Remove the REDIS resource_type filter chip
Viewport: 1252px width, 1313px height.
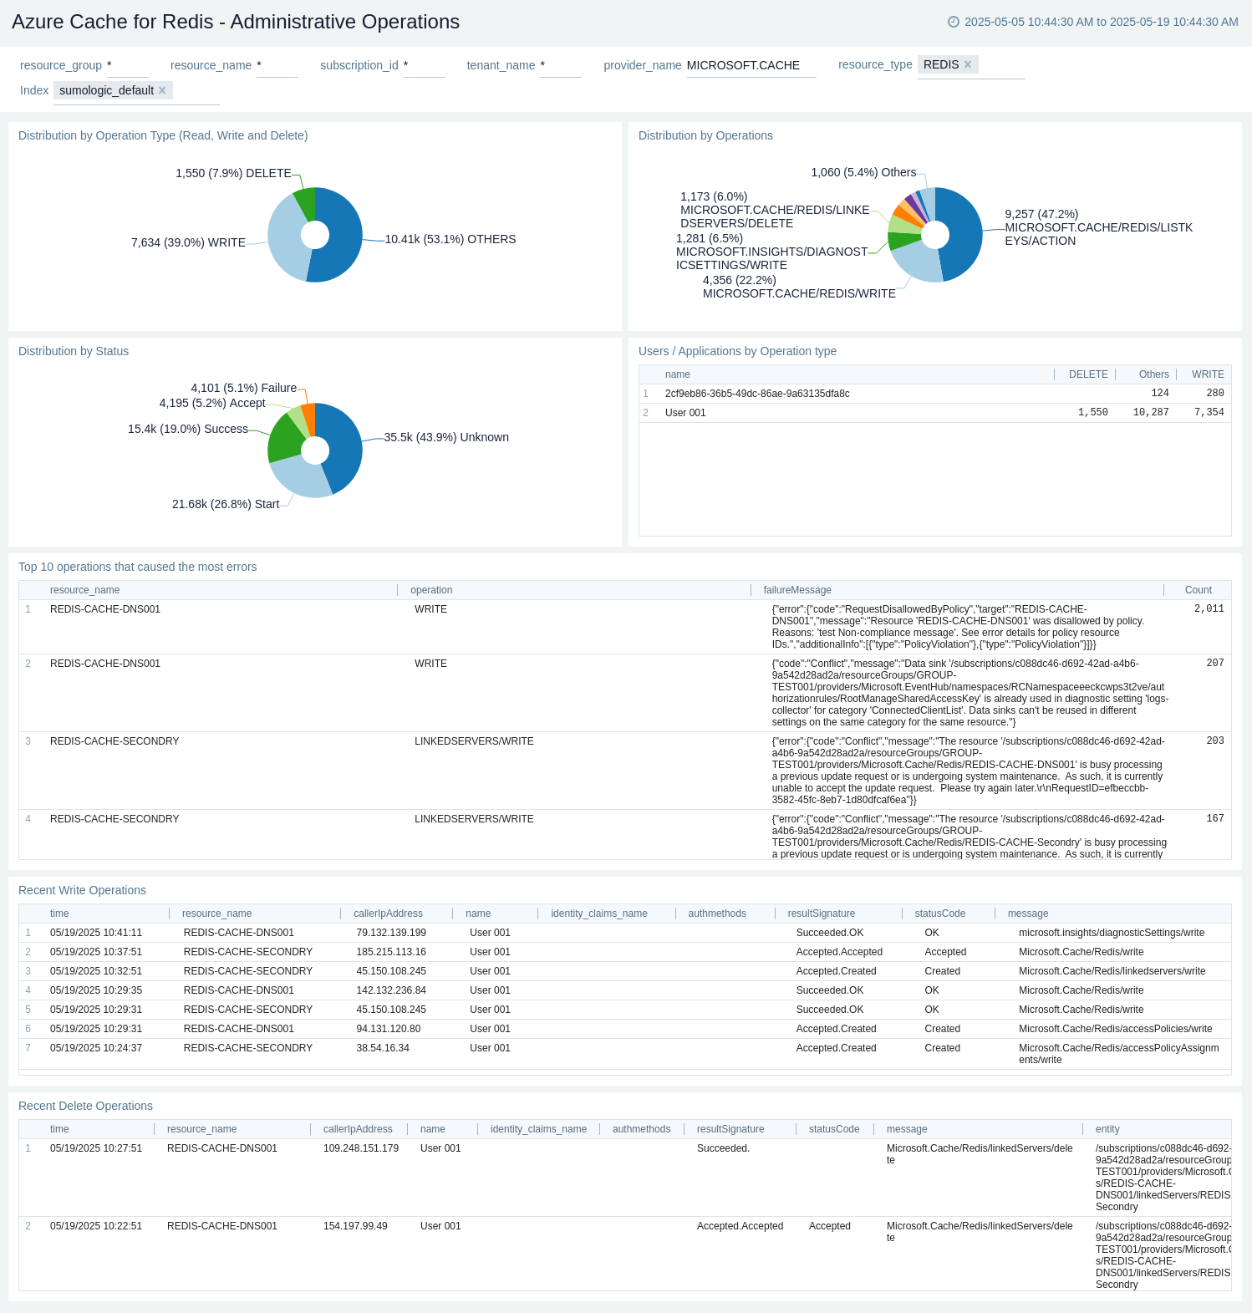tap(968, 64)
